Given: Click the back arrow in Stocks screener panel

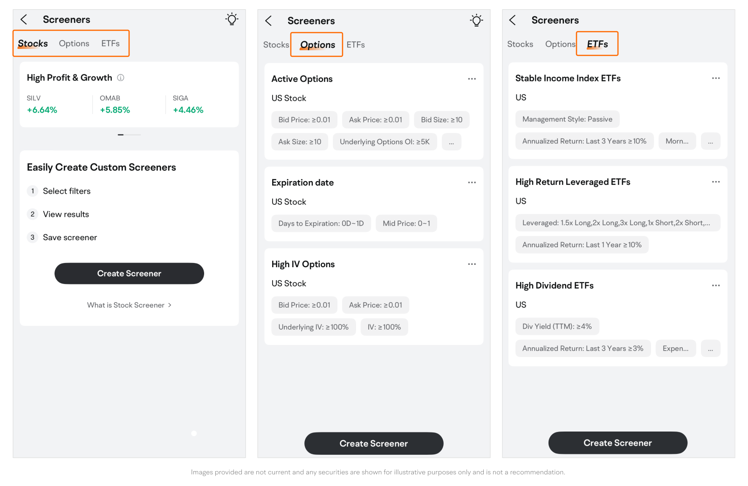Looking at the screenshot, I should pyautogui.click(x=24, y=20).
